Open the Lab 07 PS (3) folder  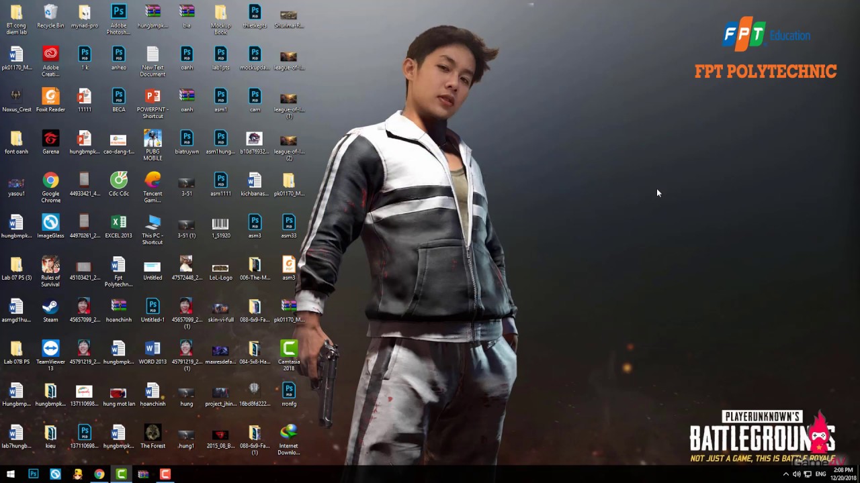16,268
